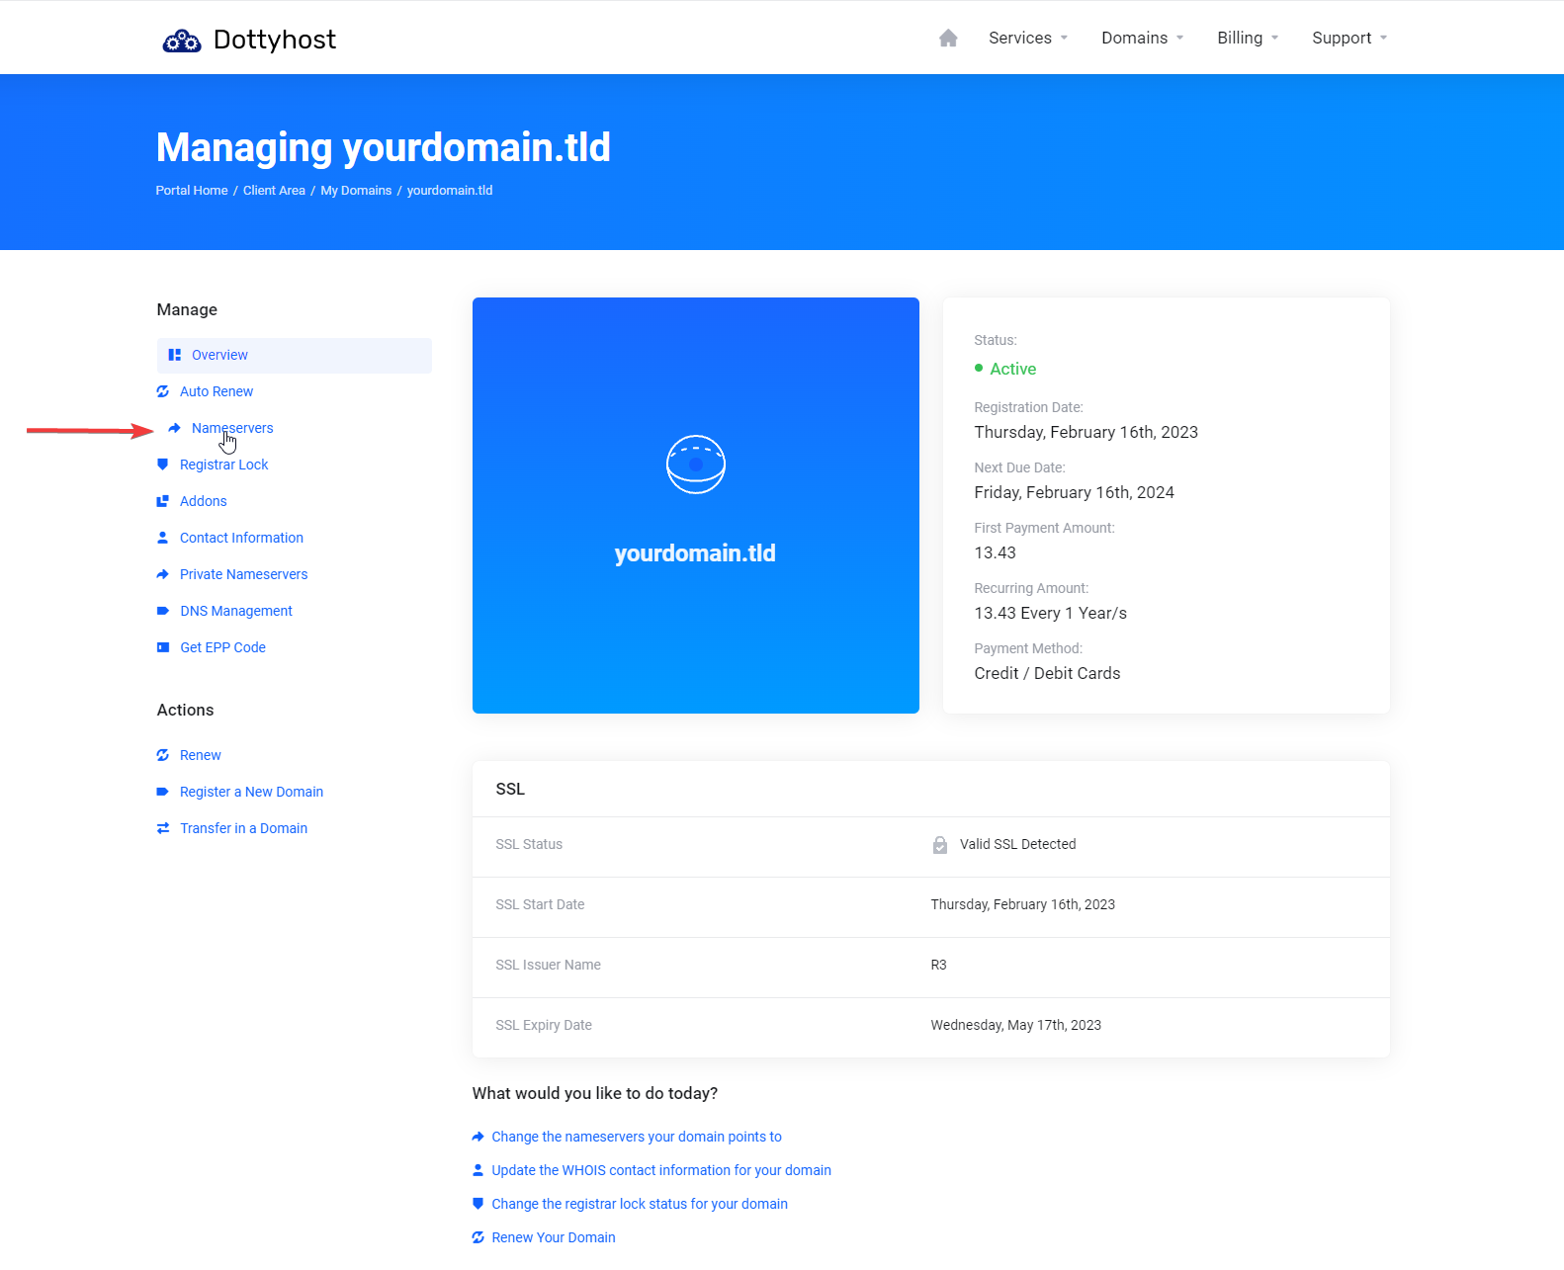Click Valid SSL Detected text
Image resolution: width=1564 pixels, height=1270 pixels.
pos(1017,844)
